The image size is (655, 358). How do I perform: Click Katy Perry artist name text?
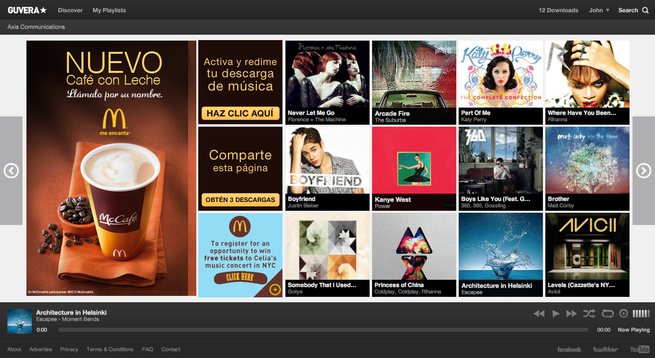point(474,120)
